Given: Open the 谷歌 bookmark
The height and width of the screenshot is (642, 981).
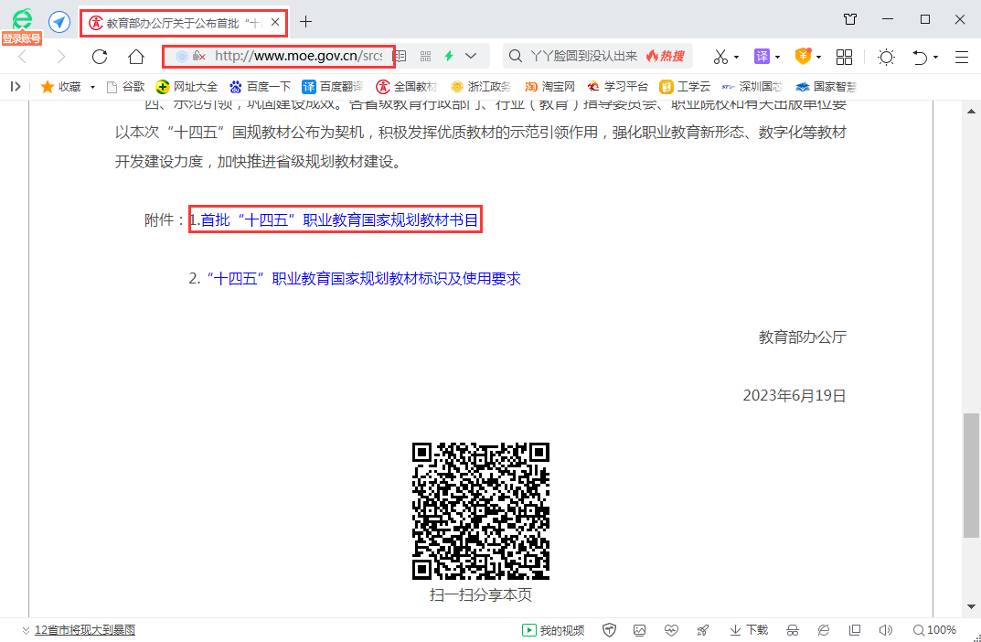Looking at the screenshot, I should (x=126, y=87).
